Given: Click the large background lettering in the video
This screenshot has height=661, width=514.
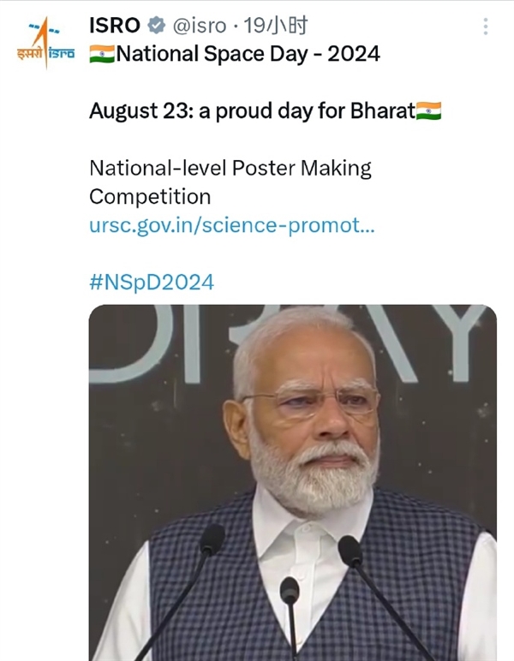Looking at the screenshot, I should (x=411, y=342).
